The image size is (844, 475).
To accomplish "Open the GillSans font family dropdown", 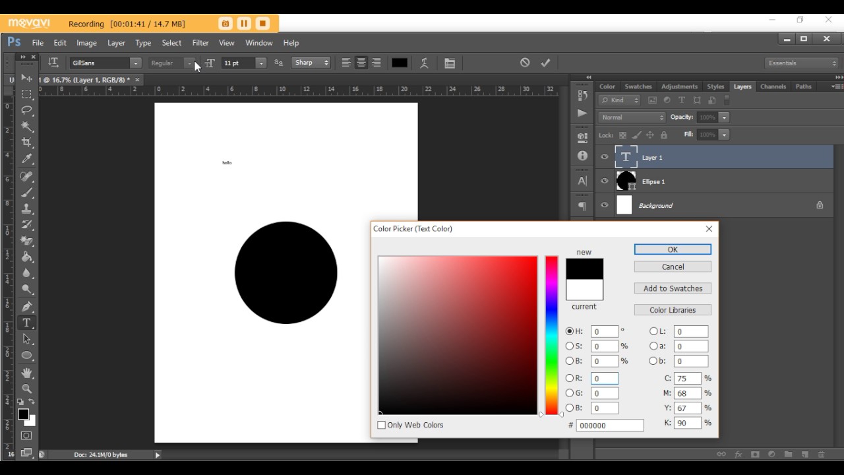I will click(x=105, y=63).
